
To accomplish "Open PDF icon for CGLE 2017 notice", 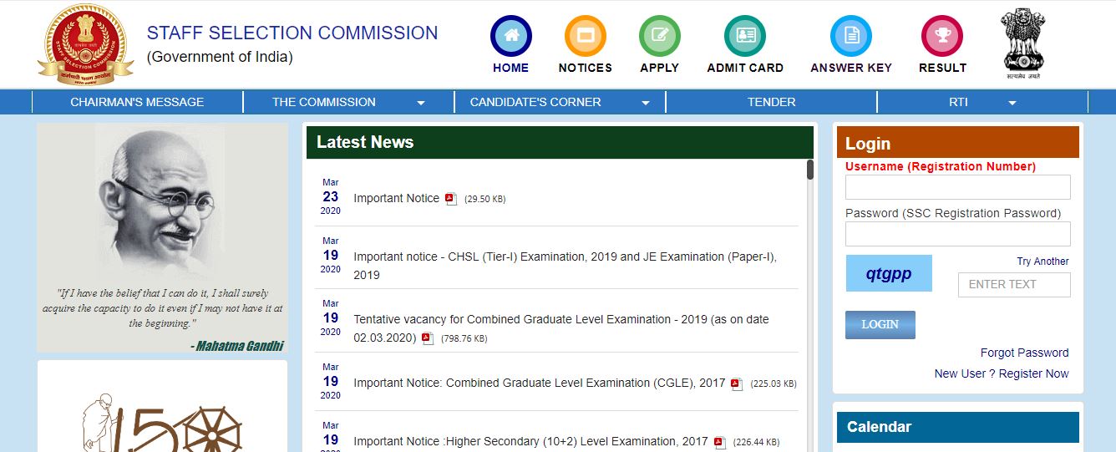I will [737, 383].
